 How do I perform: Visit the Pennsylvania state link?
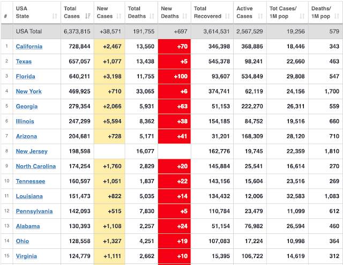[34, 211]
